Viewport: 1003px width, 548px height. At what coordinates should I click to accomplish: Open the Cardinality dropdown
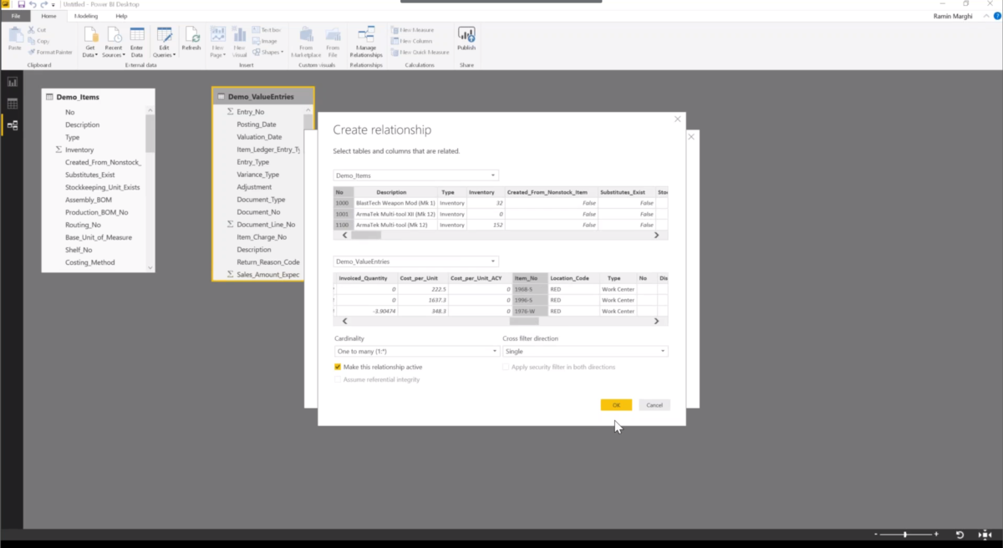point(416,352)
